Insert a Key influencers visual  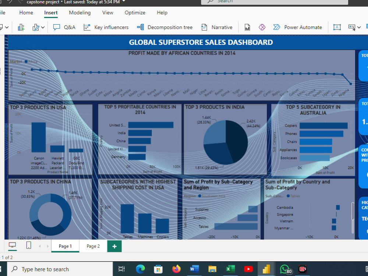106,27
